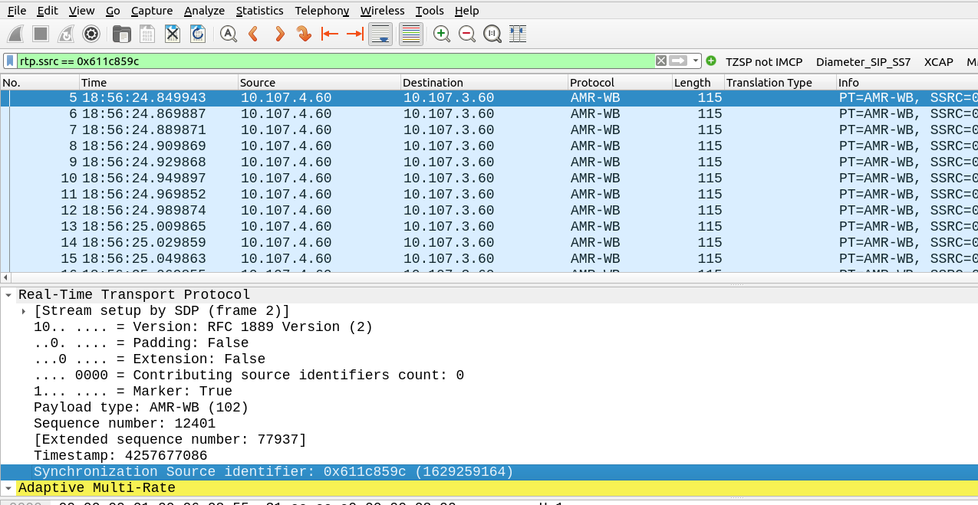978x505 pixels.
Task: Zoom in on packet text
Action: pyautogui.click(x=441, y=34)
